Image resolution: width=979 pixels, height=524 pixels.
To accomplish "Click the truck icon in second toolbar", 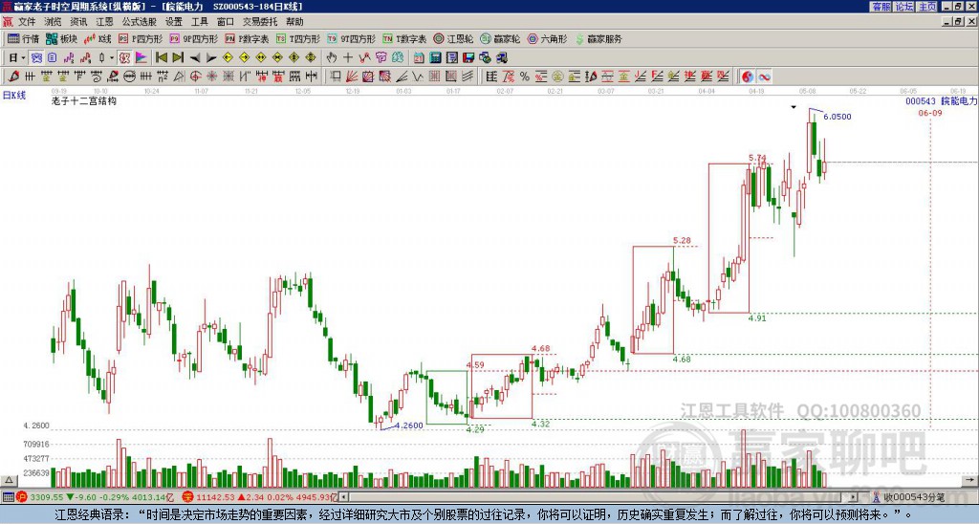I will click(501, 58).
